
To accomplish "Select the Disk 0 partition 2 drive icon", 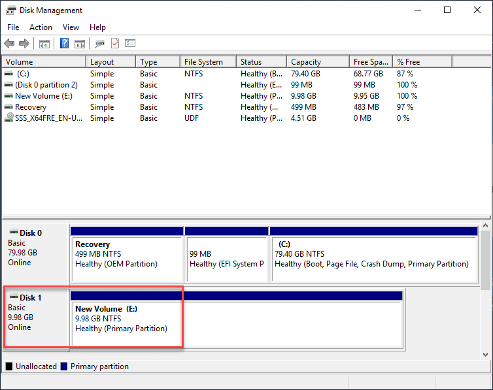I will click(8, 85).
